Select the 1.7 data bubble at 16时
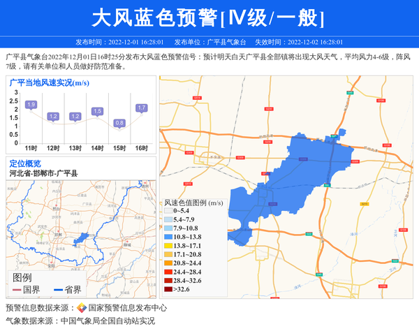The image size is (419, 329). pyautogui.click(x=142, y=108)
